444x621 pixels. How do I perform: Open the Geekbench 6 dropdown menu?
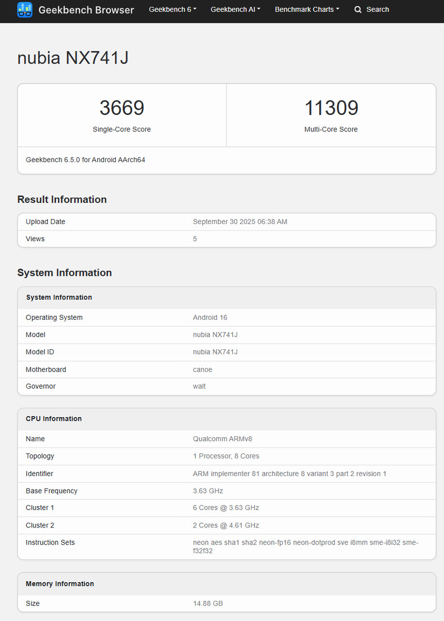[x=172, y=9]
